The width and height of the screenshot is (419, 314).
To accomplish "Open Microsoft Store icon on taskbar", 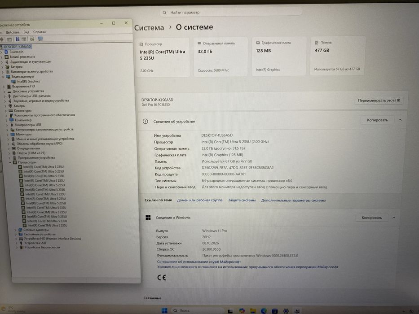I will point(275,311).
